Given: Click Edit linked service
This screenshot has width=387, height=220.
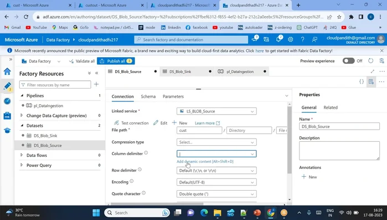Looking at the screenshot, I should [160, 123].
